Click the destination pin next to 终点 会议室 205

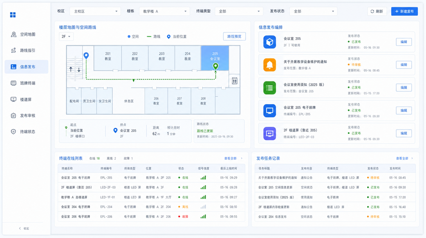coord(116,131)
